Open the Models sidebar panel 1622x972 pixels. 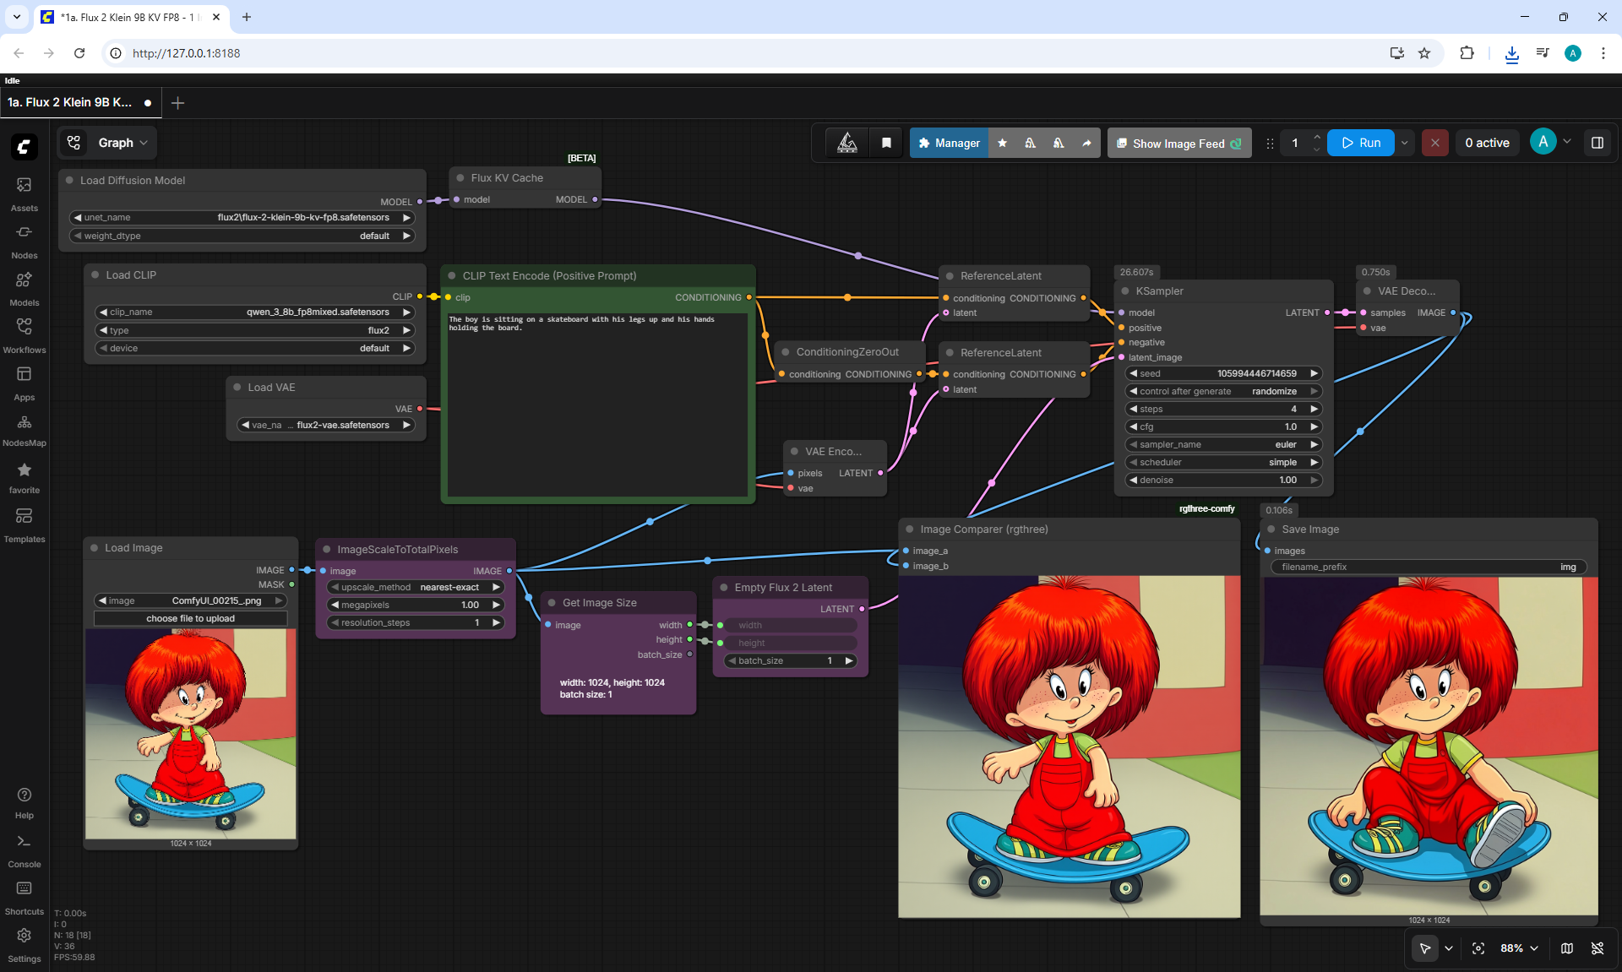click(x=24, y=289)
